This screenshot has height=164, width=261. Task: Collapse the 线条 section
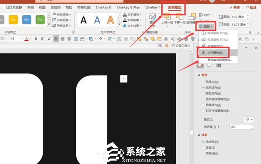[199, 135]
